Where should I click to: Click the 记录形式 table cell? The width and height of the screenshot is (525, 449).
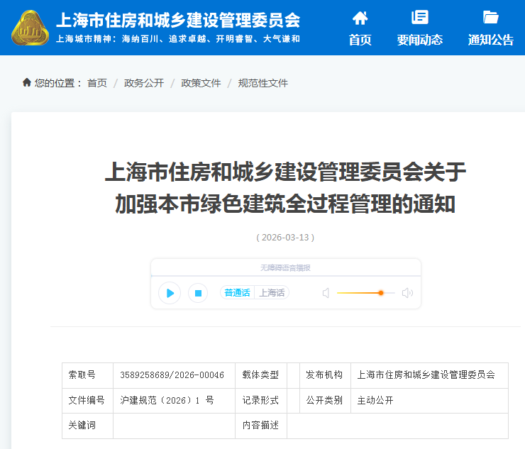coord(261,401)
